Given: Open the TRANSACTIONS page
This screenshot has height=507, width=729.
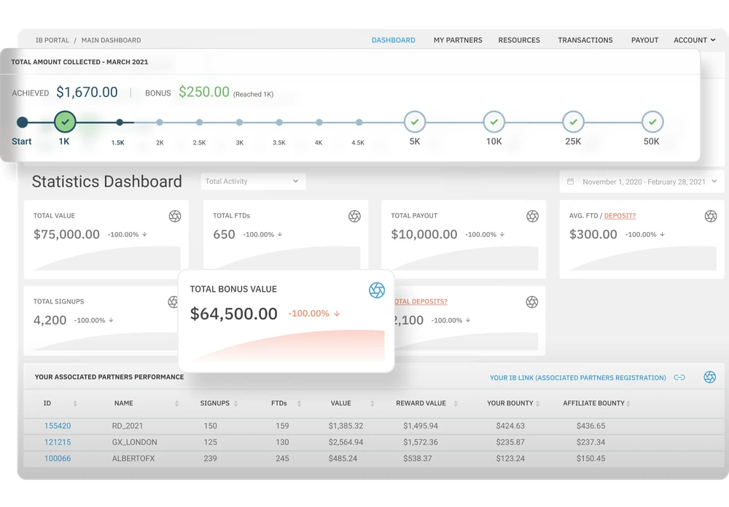Looking at the screenshot, I should coord(585,40).
